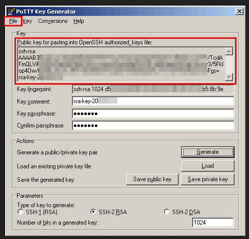Click the Load button

208,166
